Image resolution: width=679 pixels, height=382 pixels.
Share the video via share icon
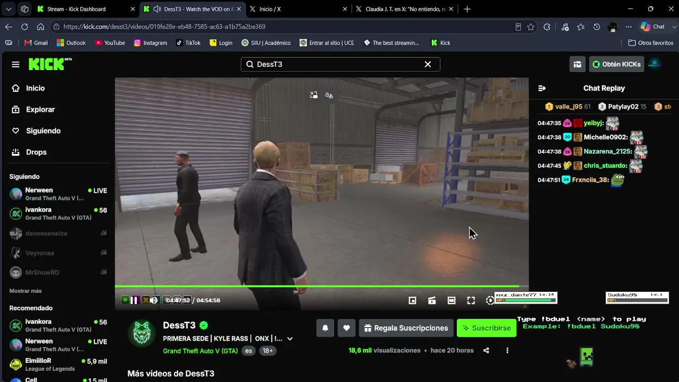(486, 350)
